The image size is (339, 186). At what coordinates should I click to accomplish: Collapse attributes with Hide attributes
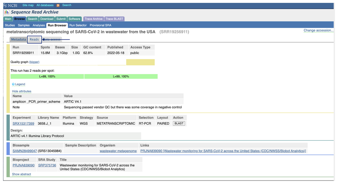[x=22, y=91]
